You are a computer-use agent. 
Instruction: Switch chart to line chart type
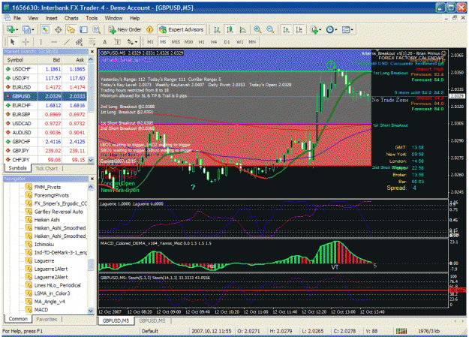pyautogui.click(x=242, y=29)
